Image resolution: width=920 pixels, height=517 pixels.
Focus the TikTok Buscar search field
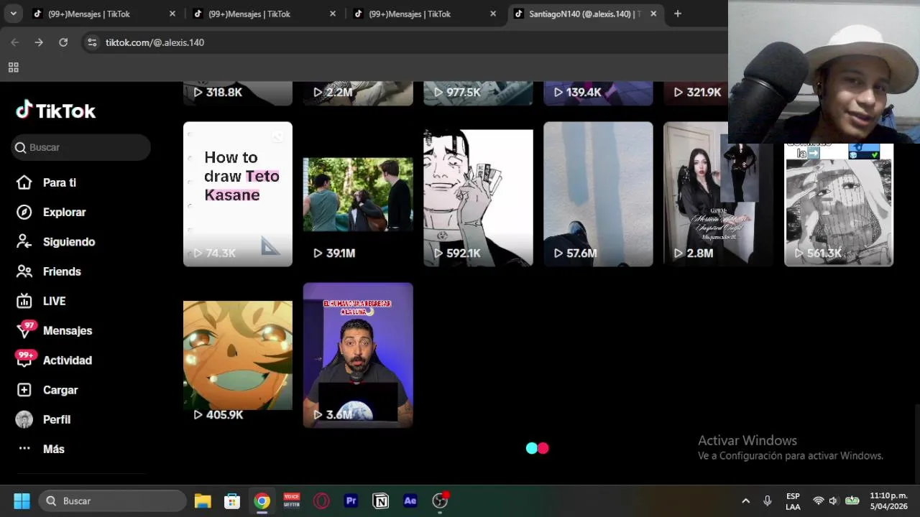coord(81,147)
